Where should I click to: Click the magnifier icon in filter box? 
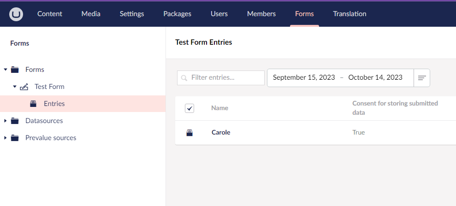[184, 78]
